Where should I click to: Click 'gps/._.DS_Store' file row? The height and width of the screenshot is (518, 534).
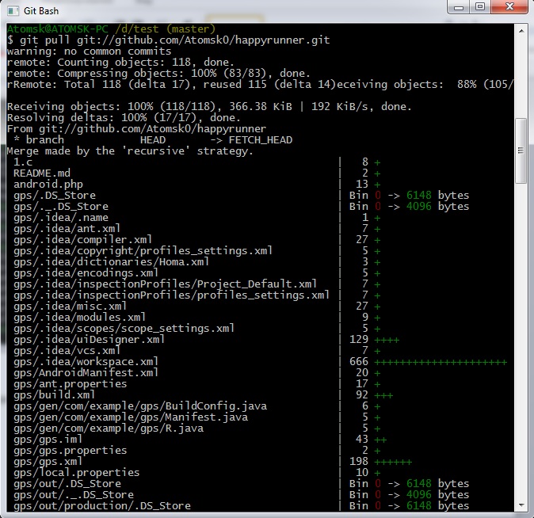(242, 207)
